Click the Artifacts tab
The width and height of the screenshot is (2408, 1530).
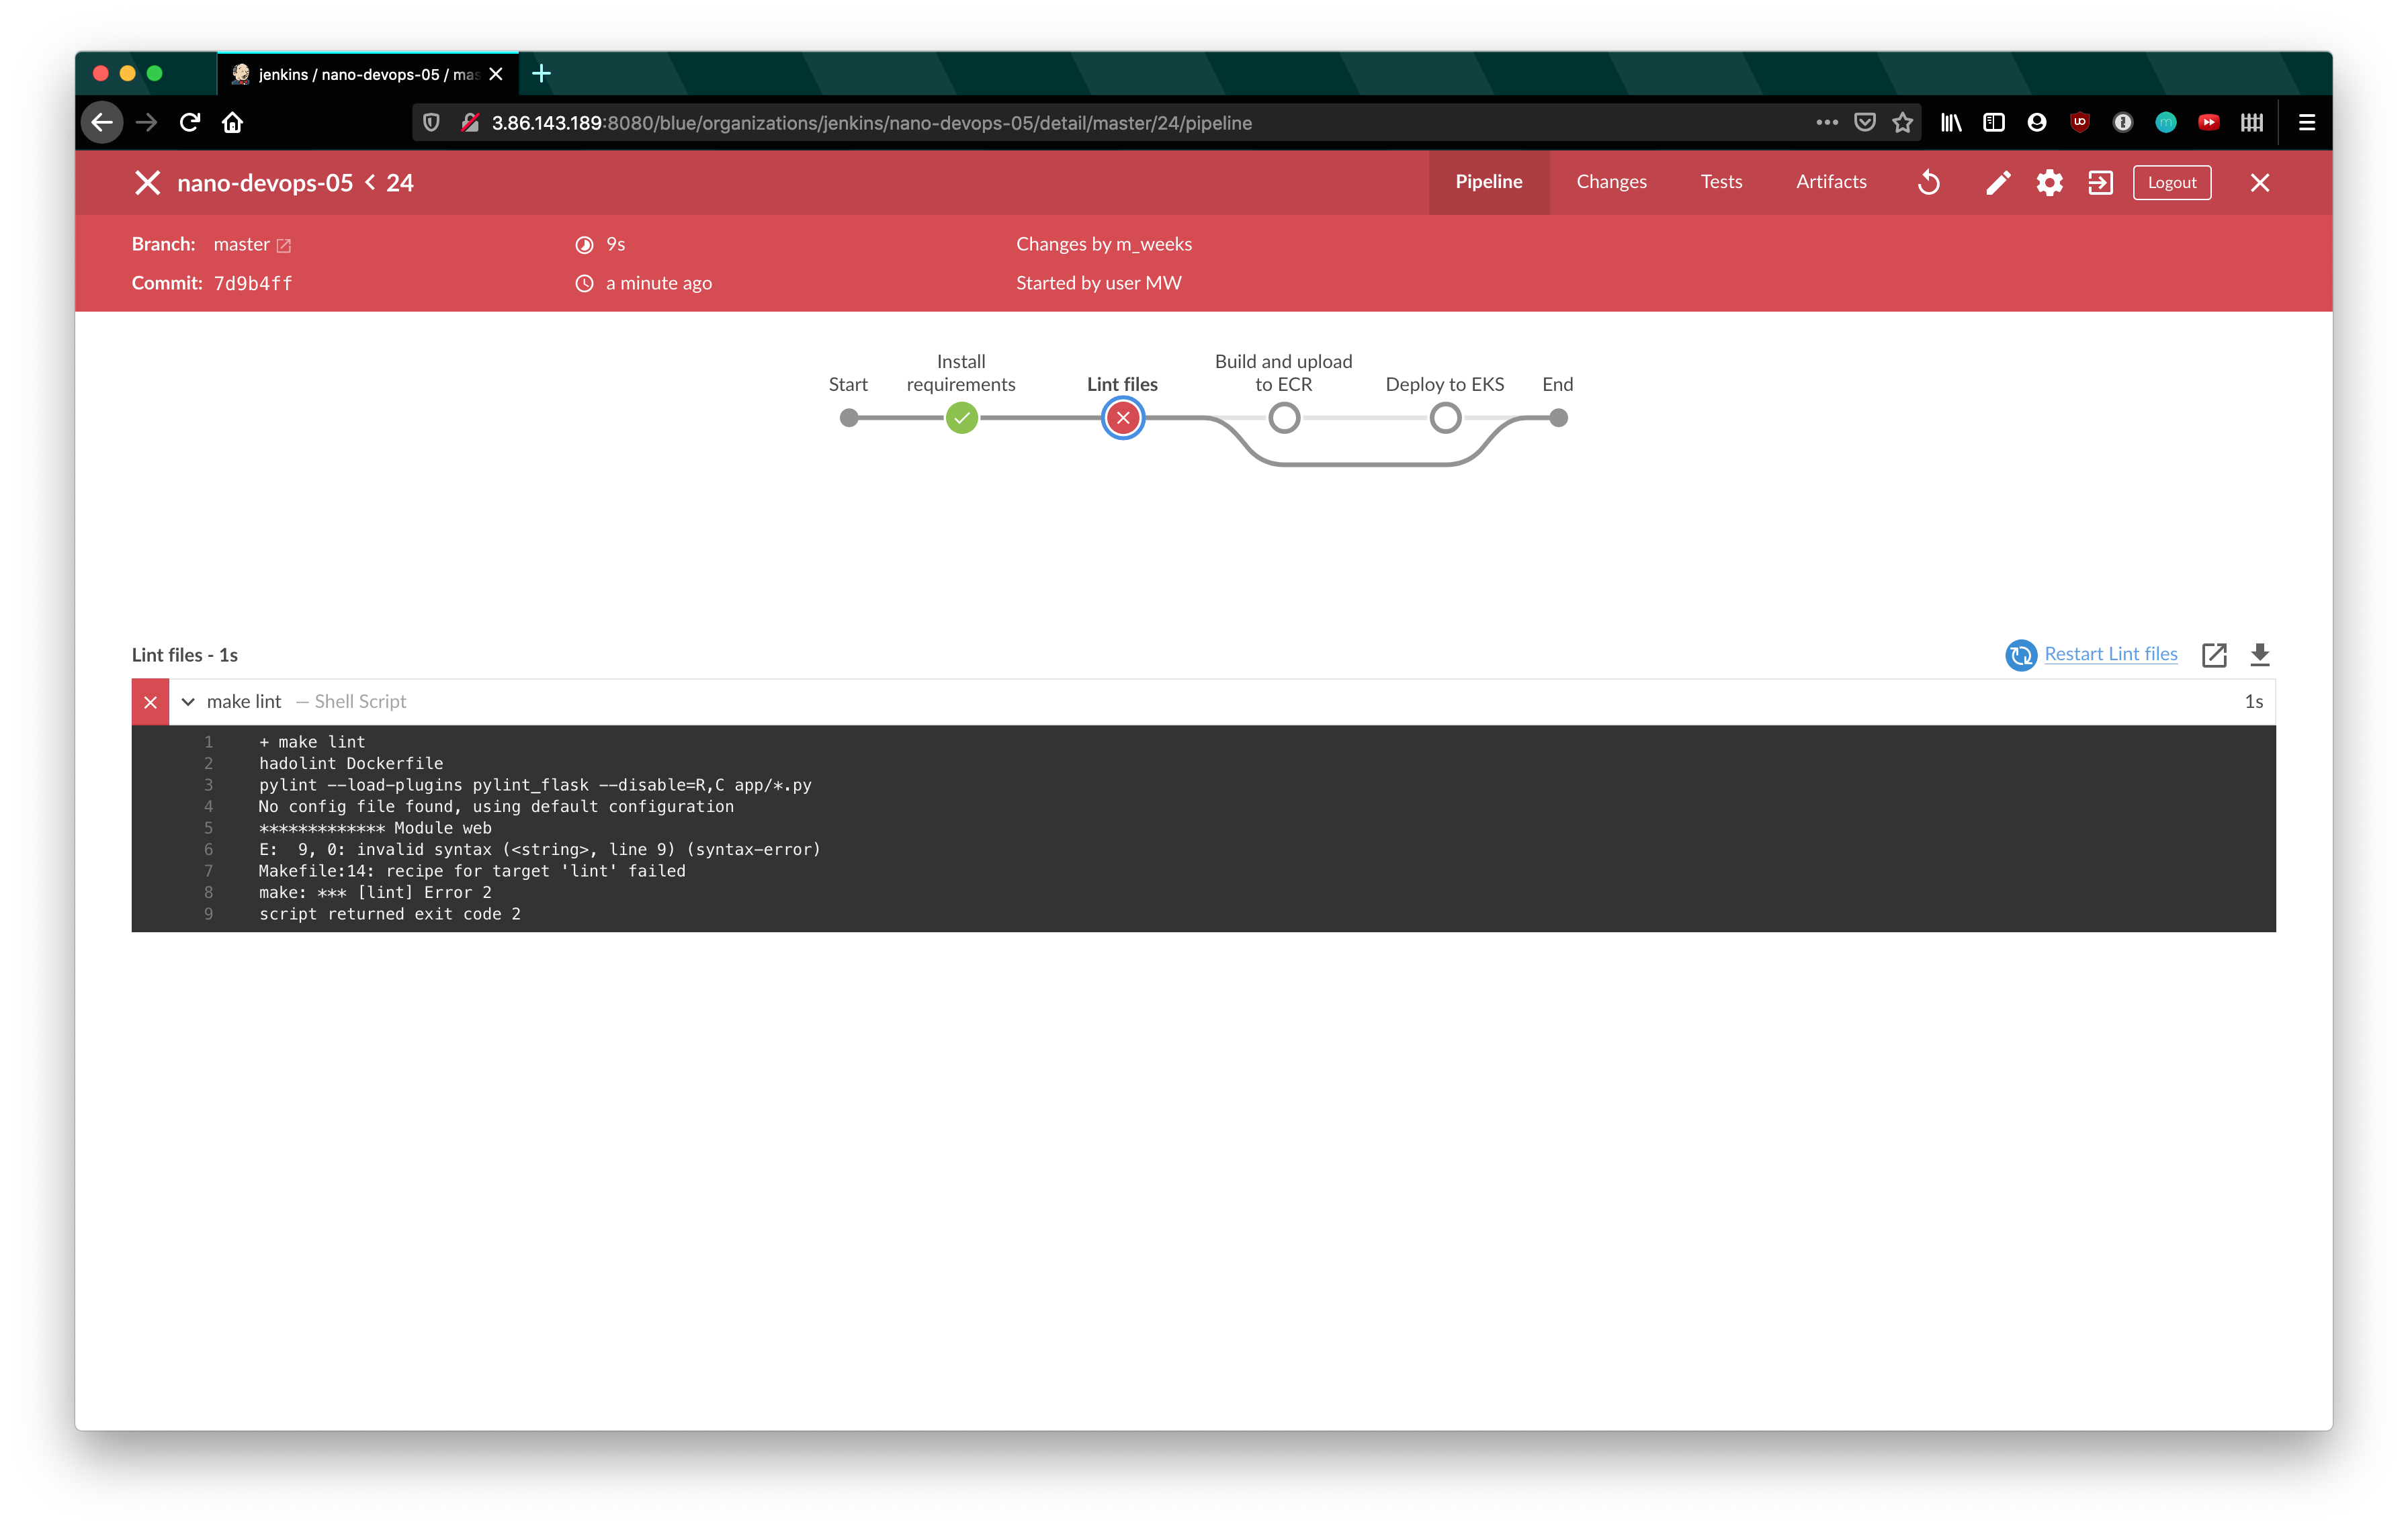[x=1831, y=181]
